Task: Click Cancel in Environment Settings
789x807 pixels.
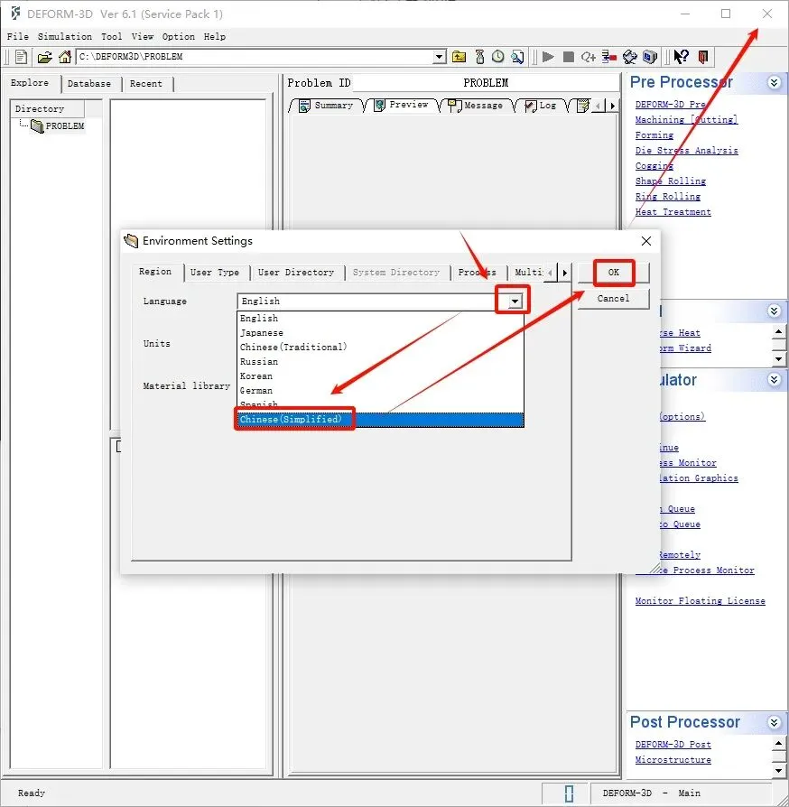Action: (614, 299)
